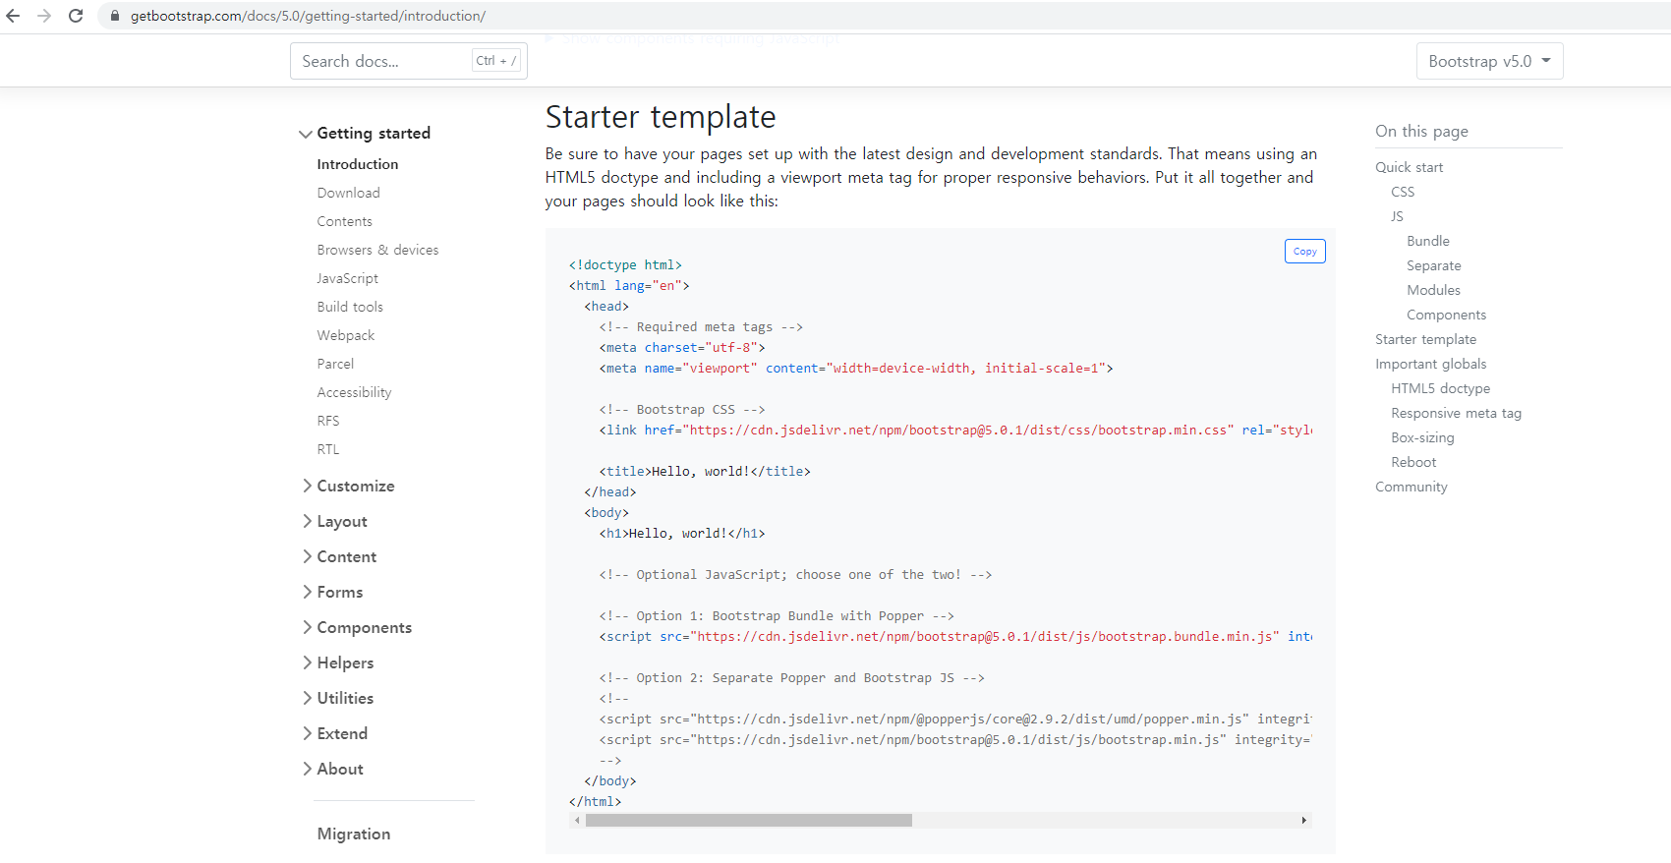Open the Migration link

point(354,834)
